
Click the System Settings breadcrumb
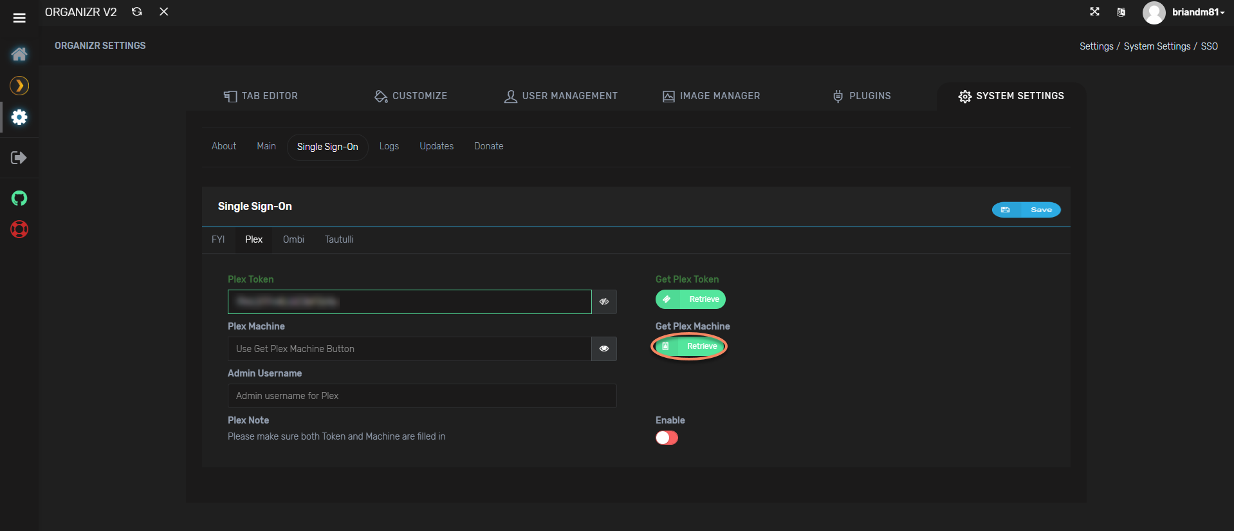(1157, 46)
